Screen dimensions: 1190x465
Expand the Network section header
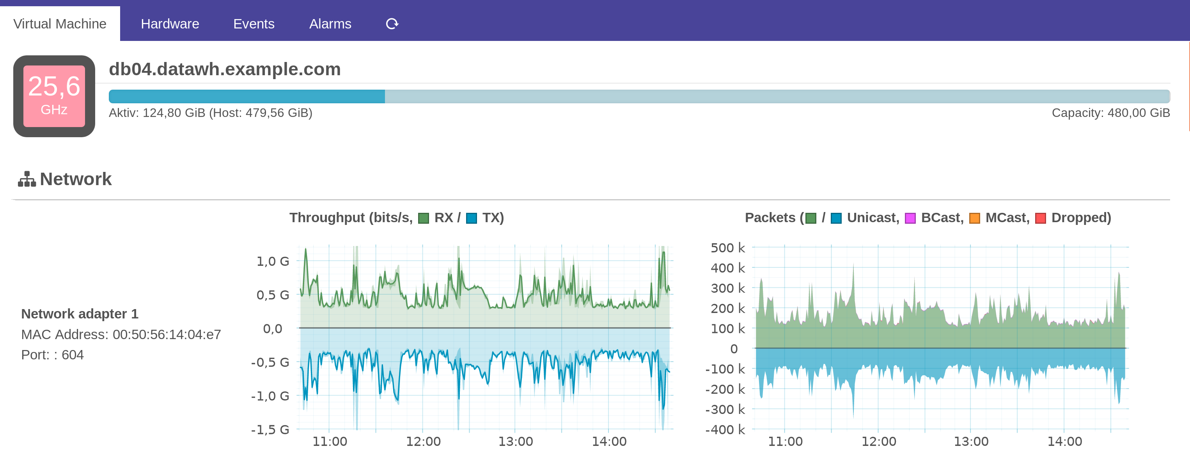[75, 179]
